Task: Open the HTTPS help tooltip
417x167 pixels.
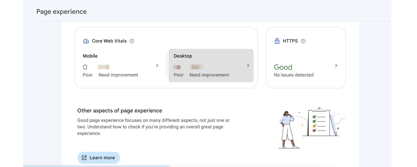Action: coord(303,41)
